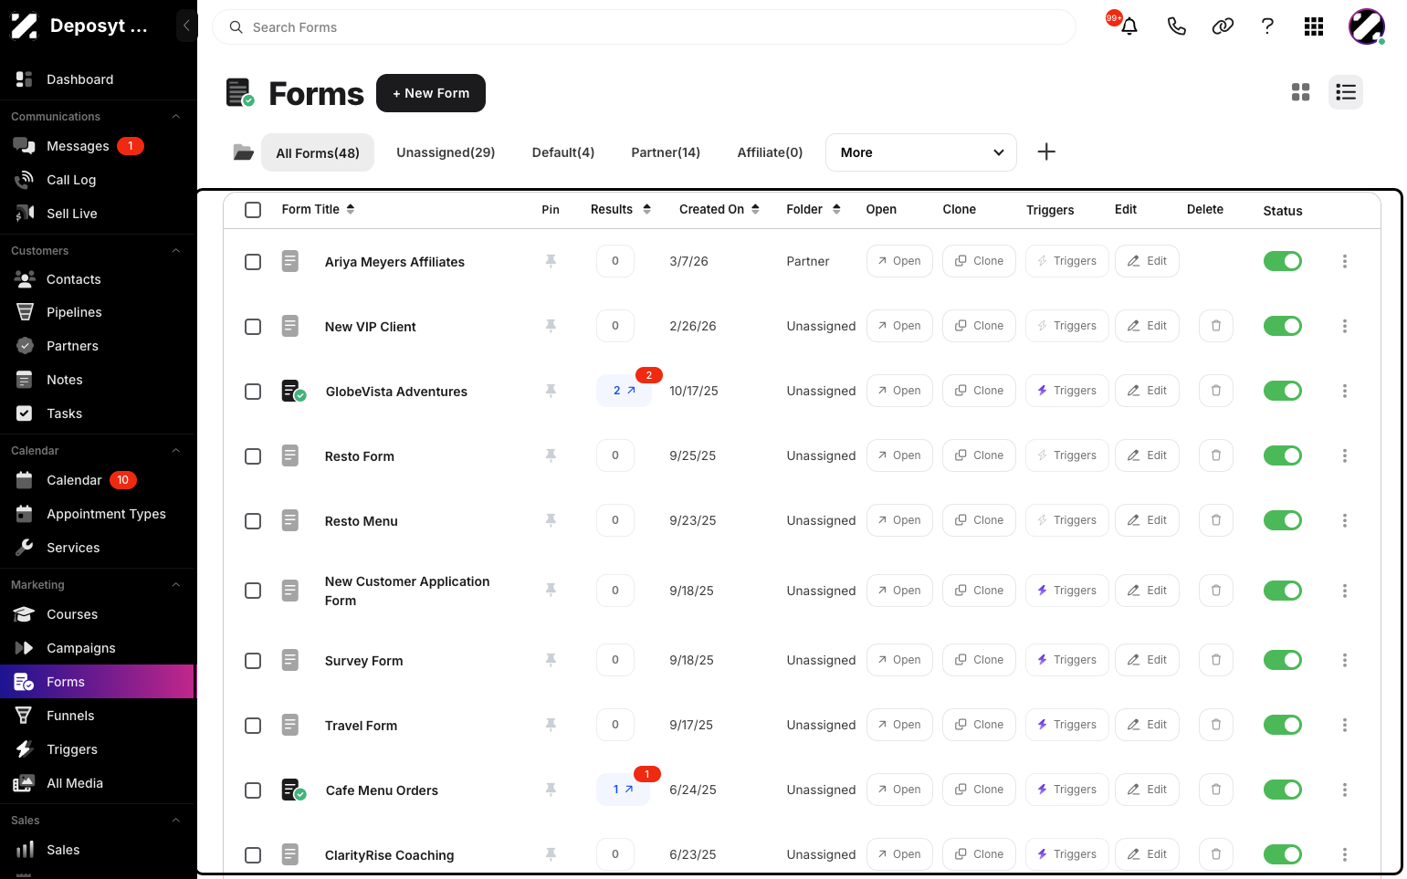This screenshot has width=1407, height=879.
Task: Select the All Forms(48) tab
Action: (x=318, y=152)
